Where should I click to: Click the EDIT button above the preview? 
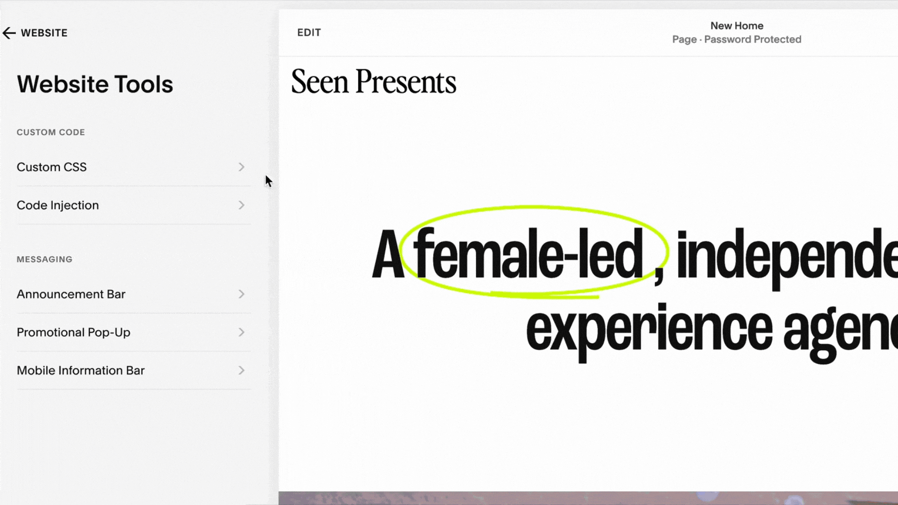(x=309, y=33)
